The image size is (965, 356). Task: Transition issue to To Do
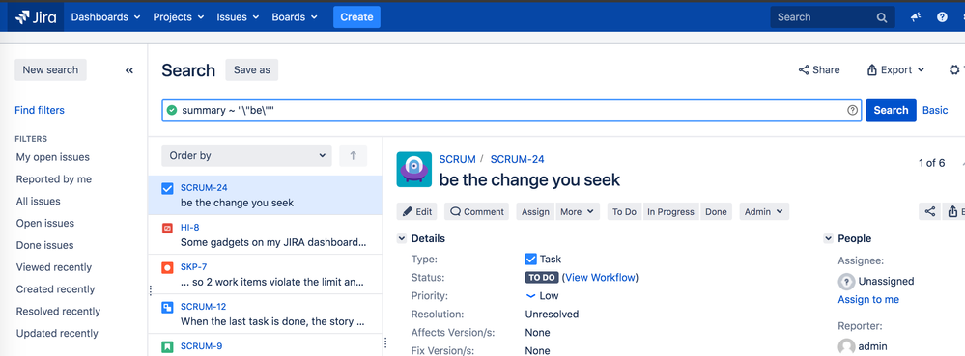point(624,211)
